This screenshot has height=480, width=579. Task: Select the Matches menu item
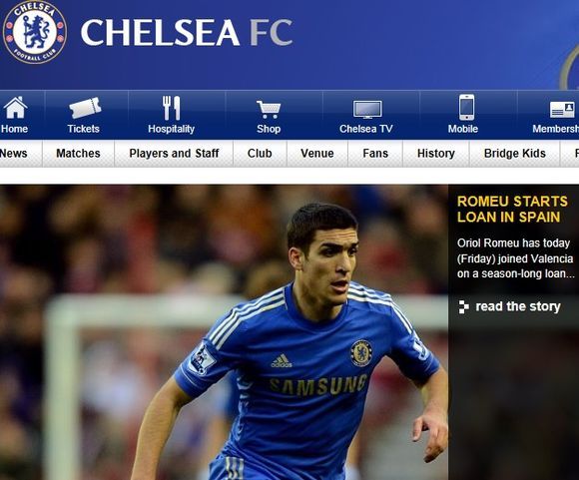[x=78, y=154]
